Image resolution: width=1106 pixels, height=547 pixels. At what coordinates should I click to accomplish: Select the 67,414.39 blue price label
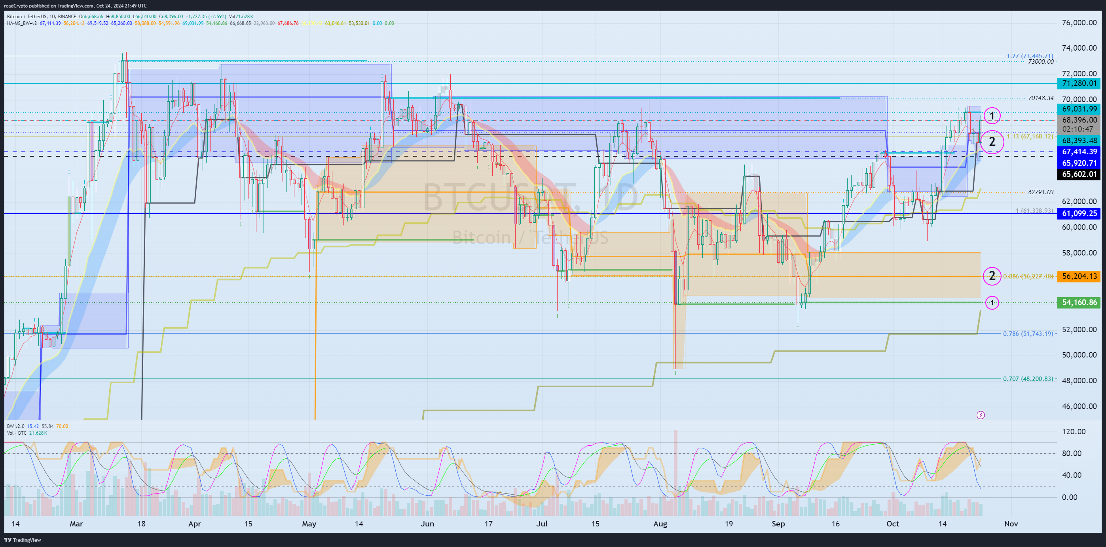pyautogui.click(x=1079, y=151)
